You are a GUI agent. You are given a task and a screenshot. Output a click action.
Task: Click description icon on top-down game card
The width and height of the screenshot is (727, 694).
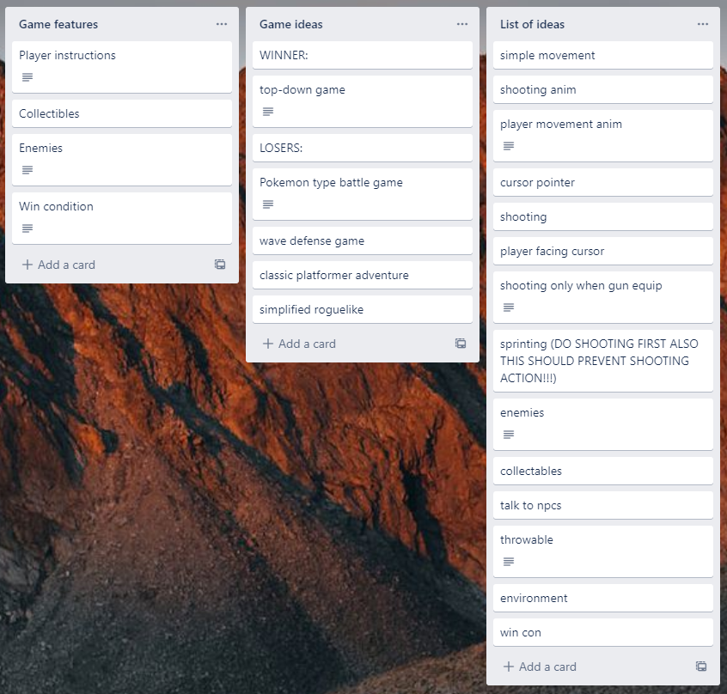click(x=268, y=112)
